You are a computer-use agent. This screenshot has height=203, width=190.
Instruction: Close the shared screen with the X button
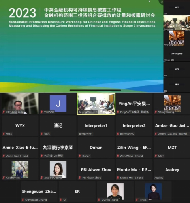tap(162, 2)
